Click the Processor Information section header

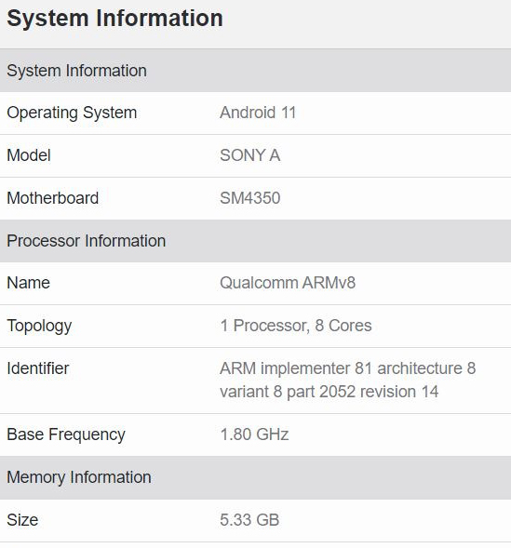coord(255,241)
